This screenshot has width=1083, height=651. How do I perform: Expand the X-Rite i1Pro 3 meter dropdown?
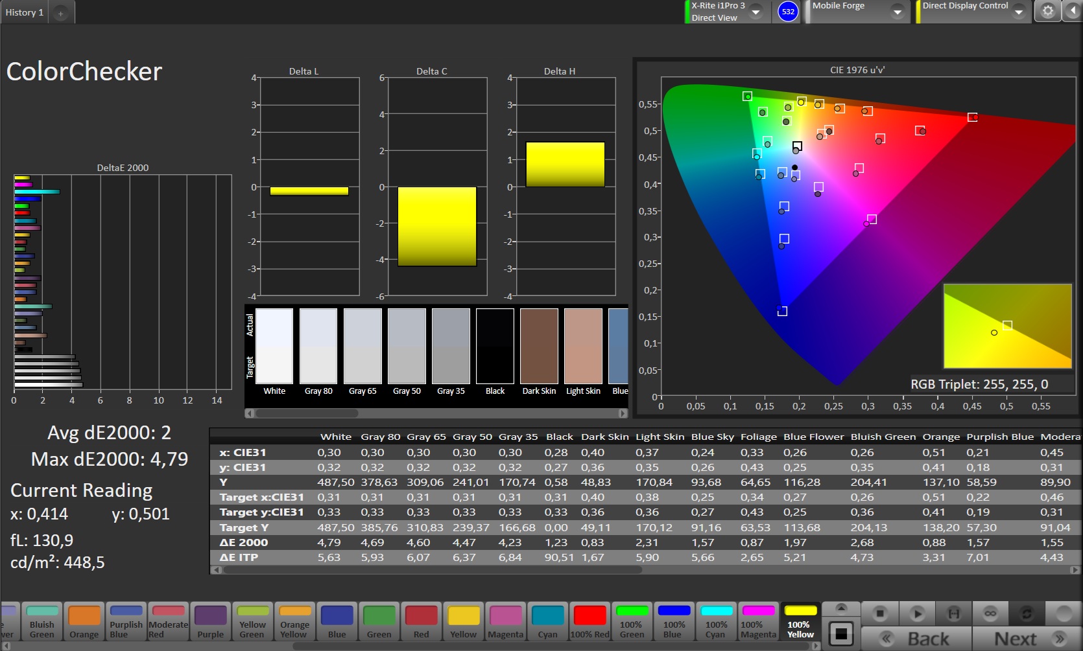(756, 12)
